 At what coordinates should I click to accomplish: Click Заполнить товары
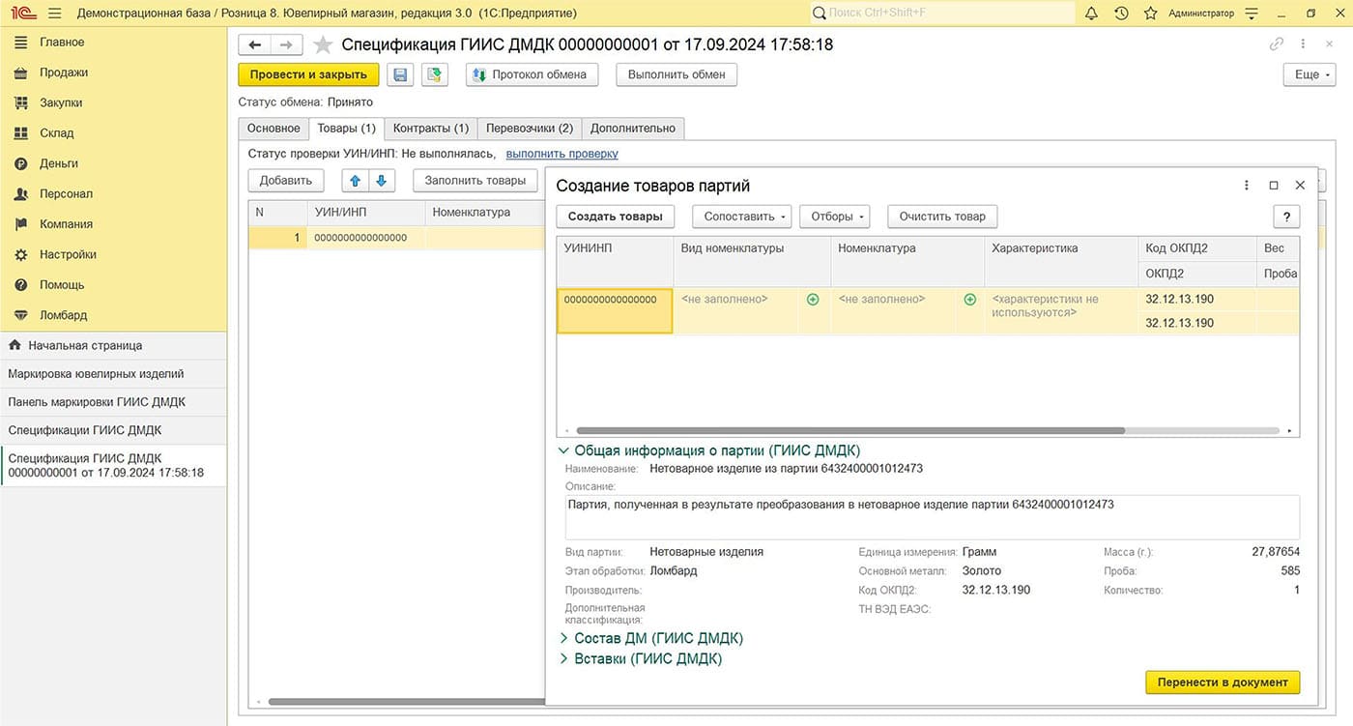(475, 180)
